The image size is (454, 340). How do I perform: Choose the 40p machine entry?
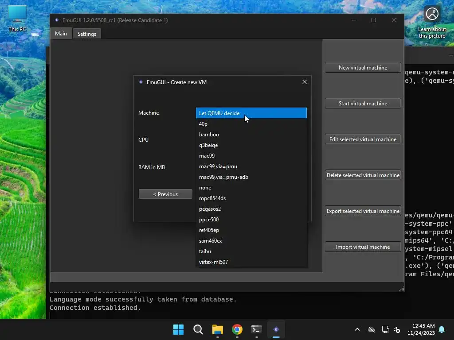251,124
